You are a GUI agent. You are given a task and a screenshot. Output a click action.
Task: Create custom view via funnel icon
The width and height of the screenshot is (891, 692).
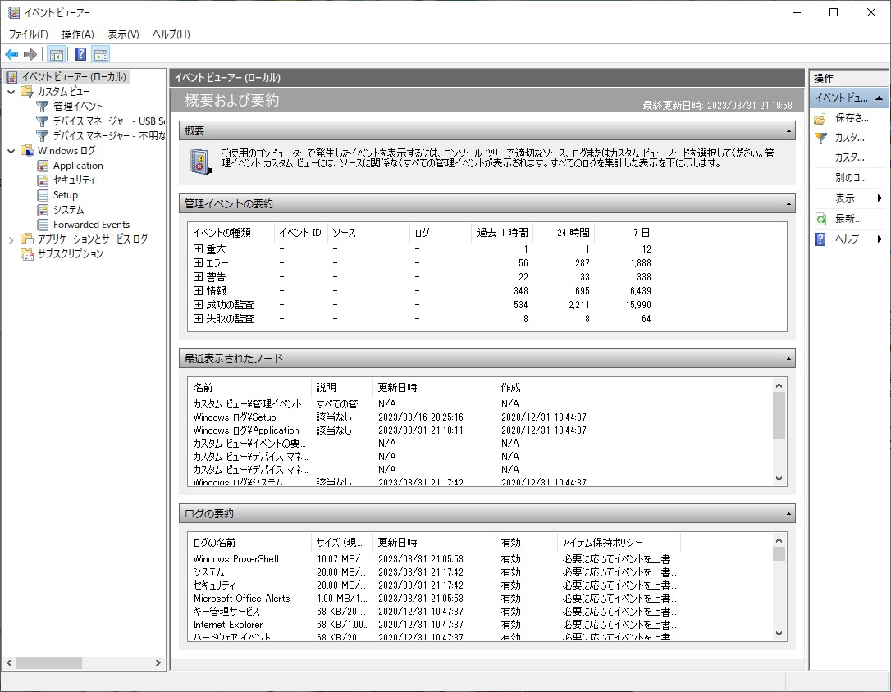(x=820, y=138)
